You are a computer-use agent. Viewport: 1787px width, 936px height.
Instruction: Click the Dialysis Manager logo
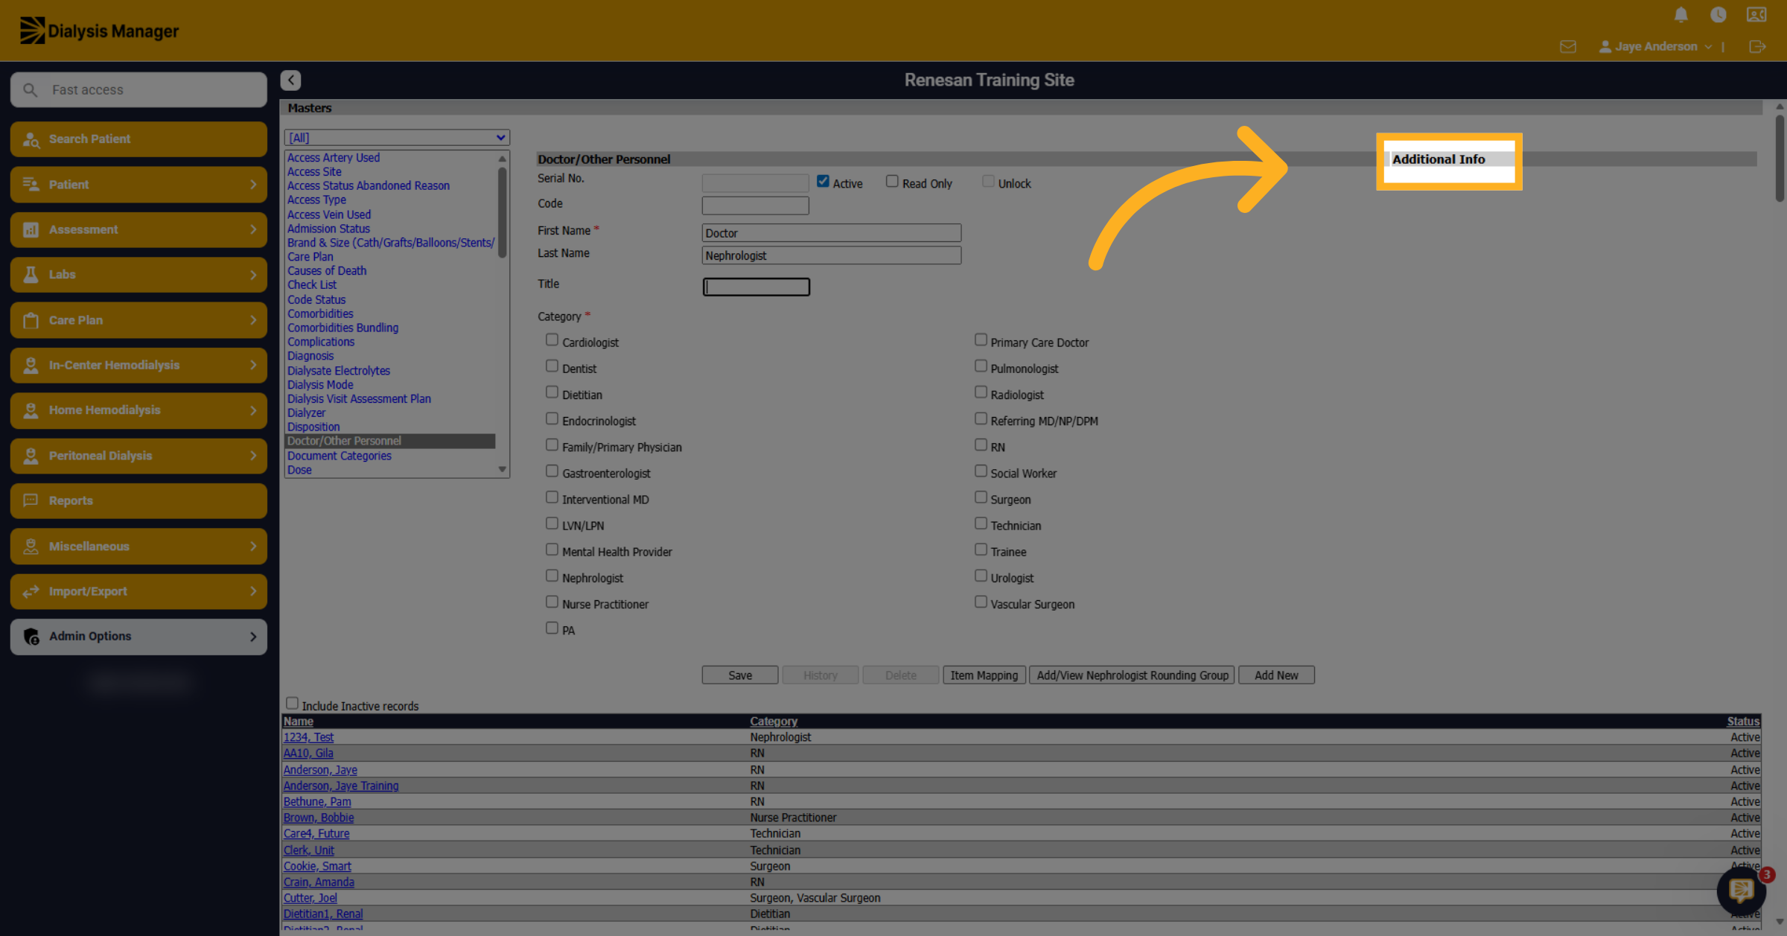99,31
